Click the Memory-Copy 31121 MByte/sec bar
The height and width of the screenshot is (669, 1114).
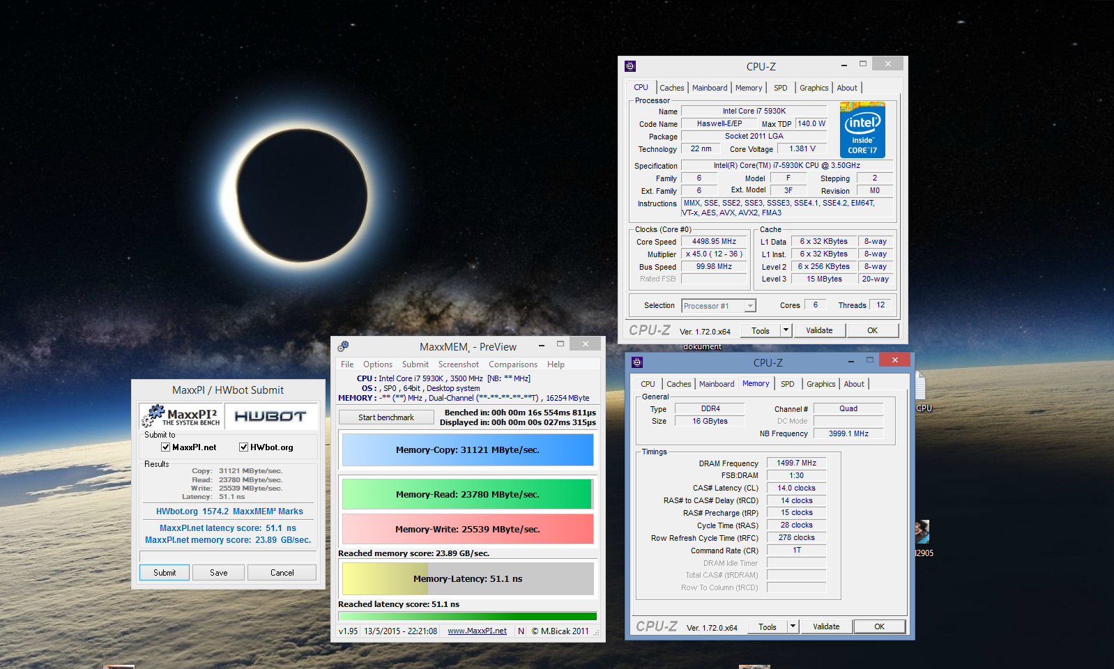pos(468,450)
